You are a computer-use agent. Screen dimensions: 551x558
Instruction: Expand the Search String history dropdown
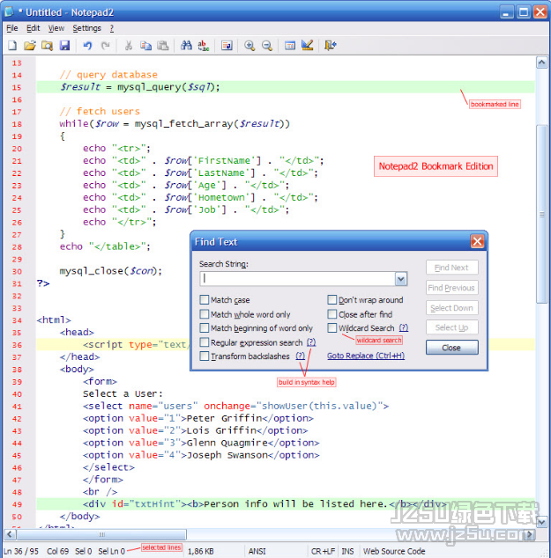(401, 279)
